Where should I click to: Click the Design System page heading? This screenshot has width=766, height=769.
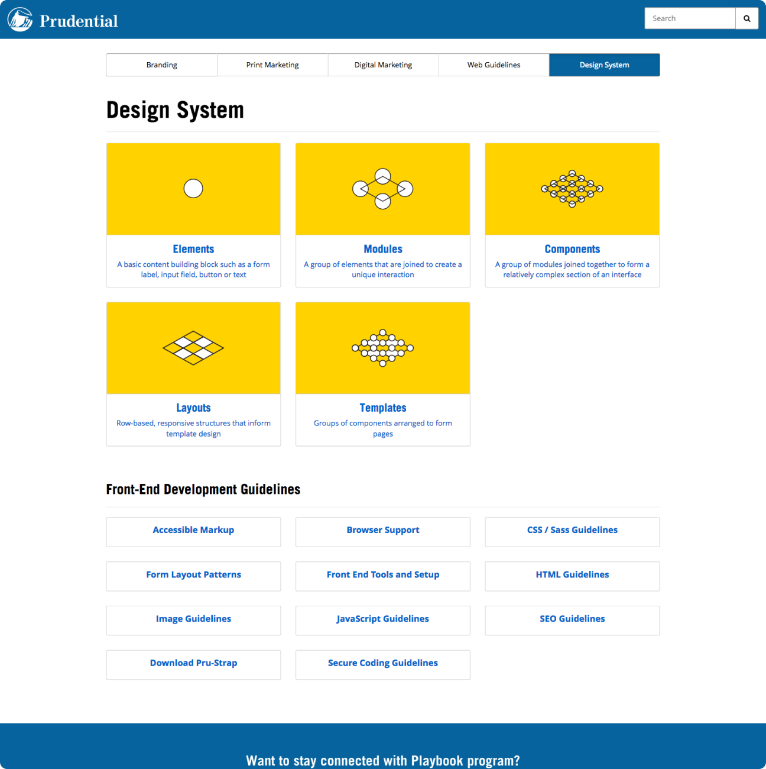pos(175,111)
